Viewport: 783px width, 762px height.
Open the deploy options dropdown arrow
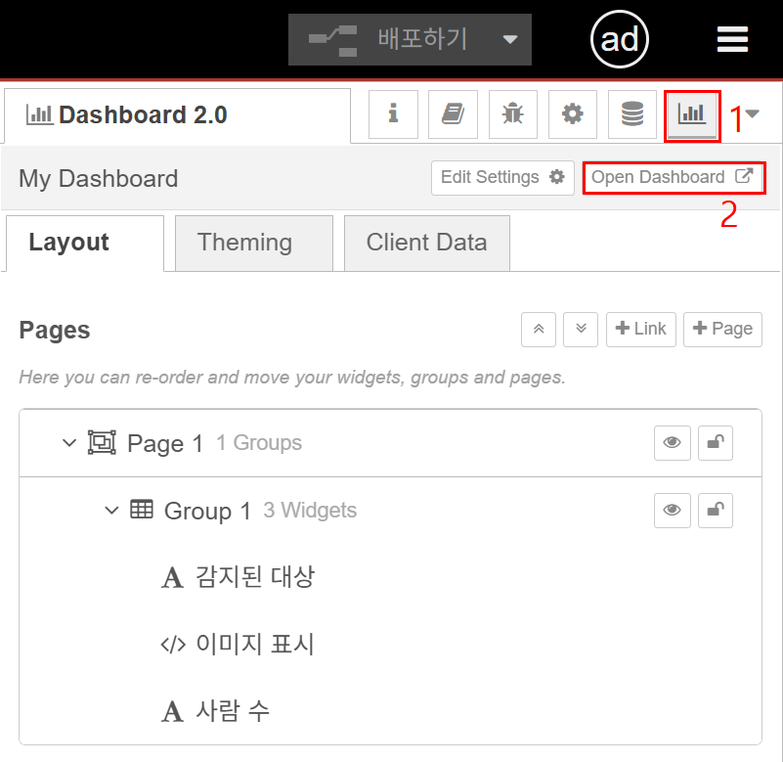point(509,39)
